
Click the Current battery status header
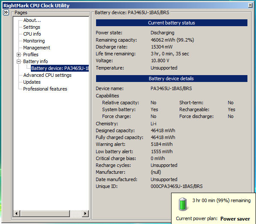coord(172,23)
